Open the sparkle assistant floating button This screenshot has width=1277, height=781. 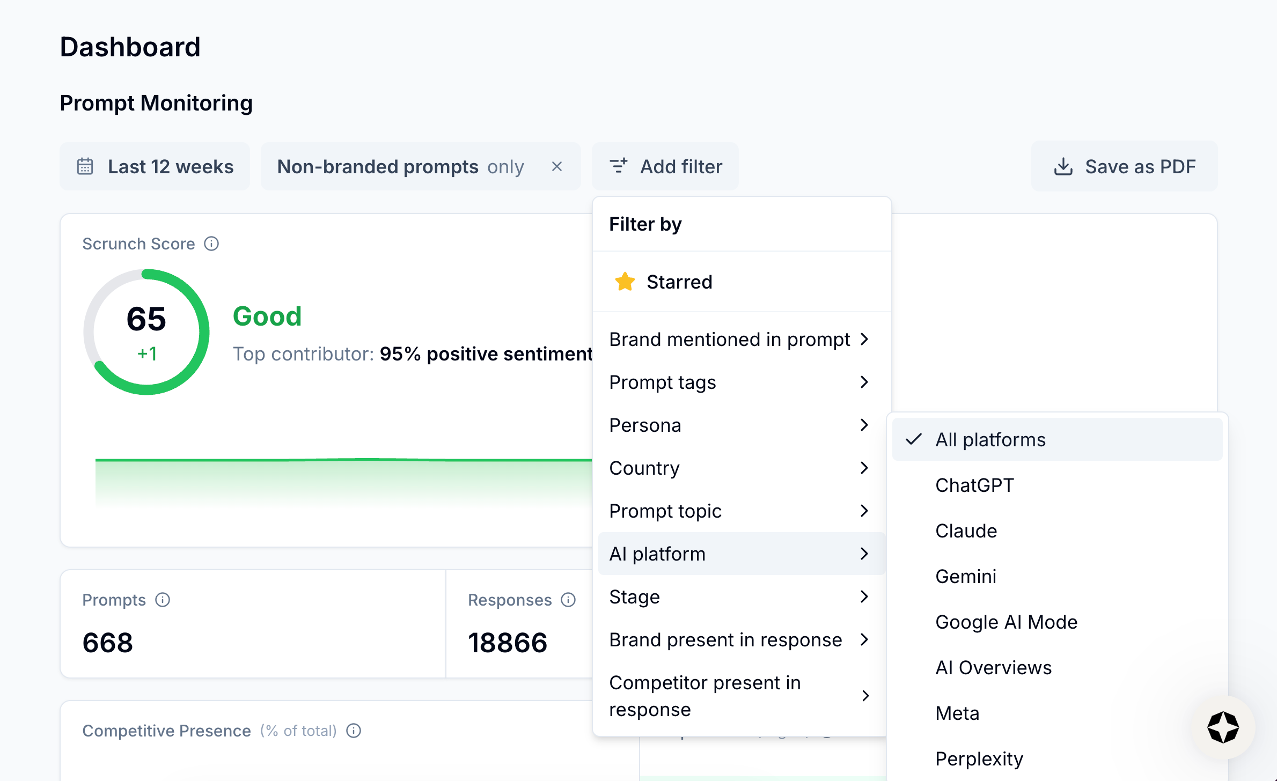1223,727
